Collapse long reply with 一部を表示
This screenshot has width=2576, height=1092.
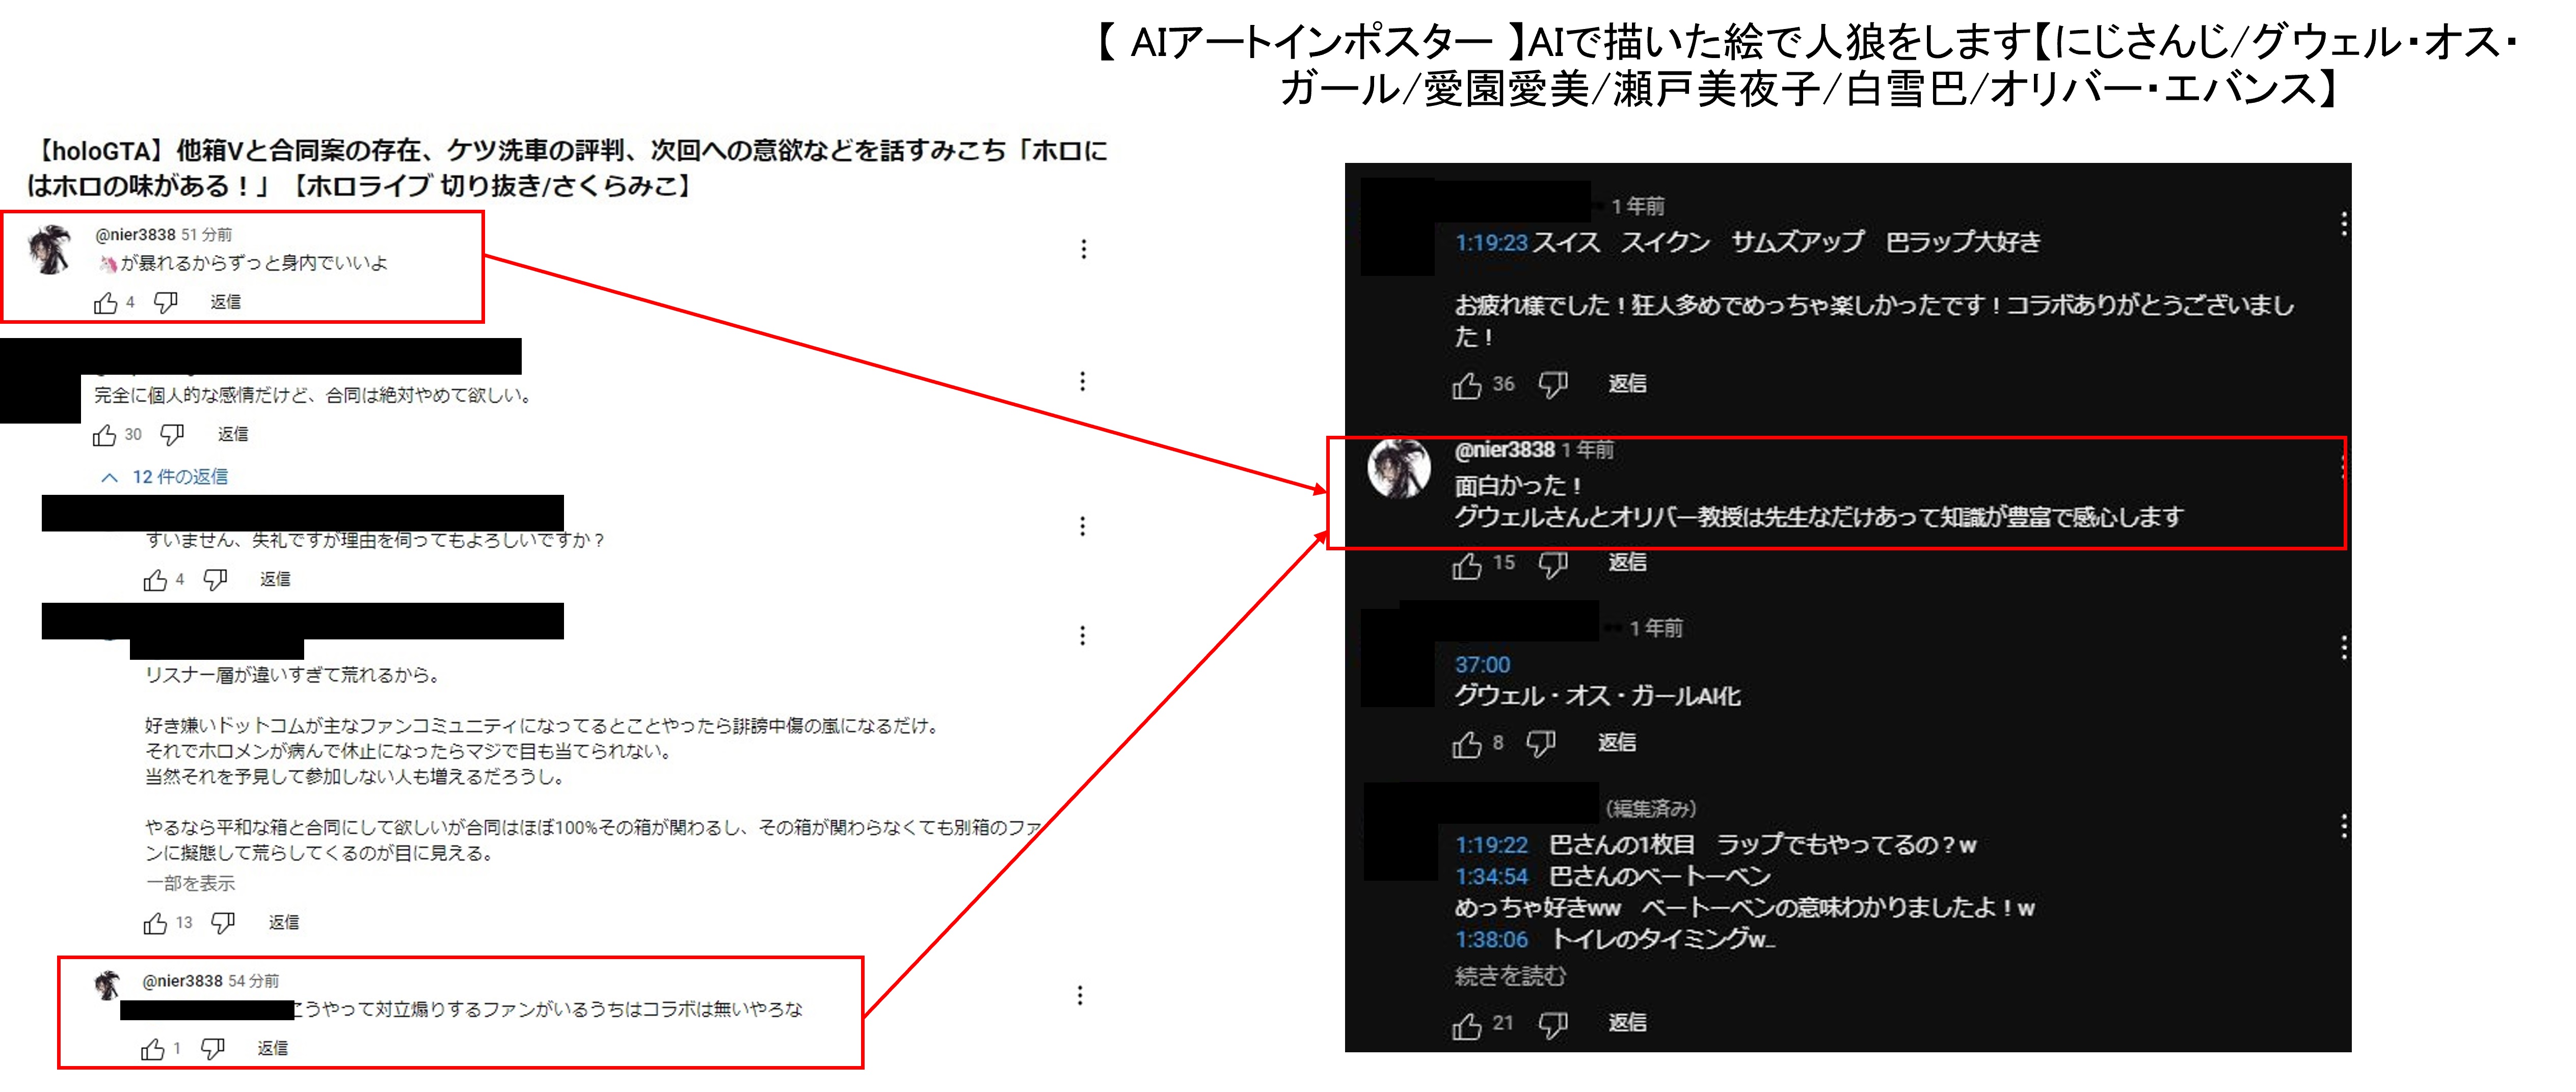pyautogui.click(x=190, y=883)
